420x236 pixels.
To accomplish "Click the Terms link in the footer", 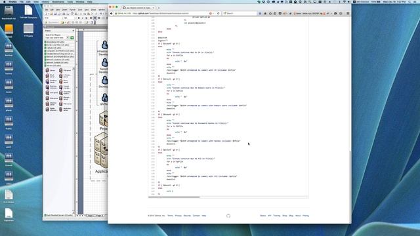I will (x=170, y=216).
